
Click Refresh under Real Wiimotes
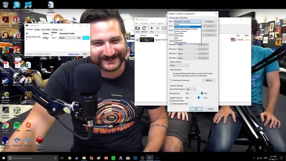[209, 80]
